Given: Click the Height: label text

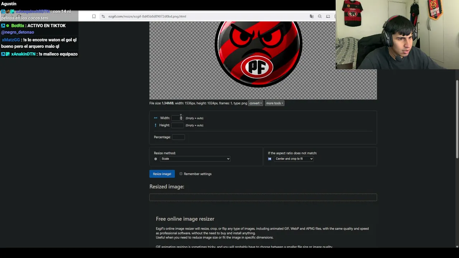Looking at the screenshot, I should [164, 125].
